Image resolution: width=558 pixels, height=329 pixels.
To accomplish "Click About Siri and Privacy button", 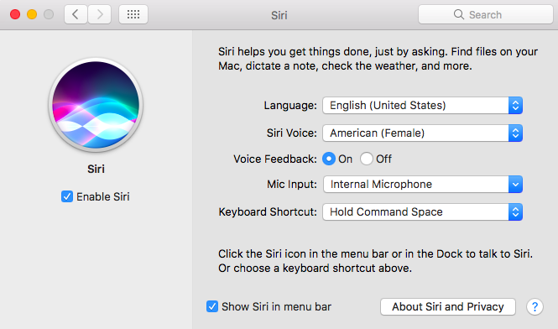I will (448, 306).
